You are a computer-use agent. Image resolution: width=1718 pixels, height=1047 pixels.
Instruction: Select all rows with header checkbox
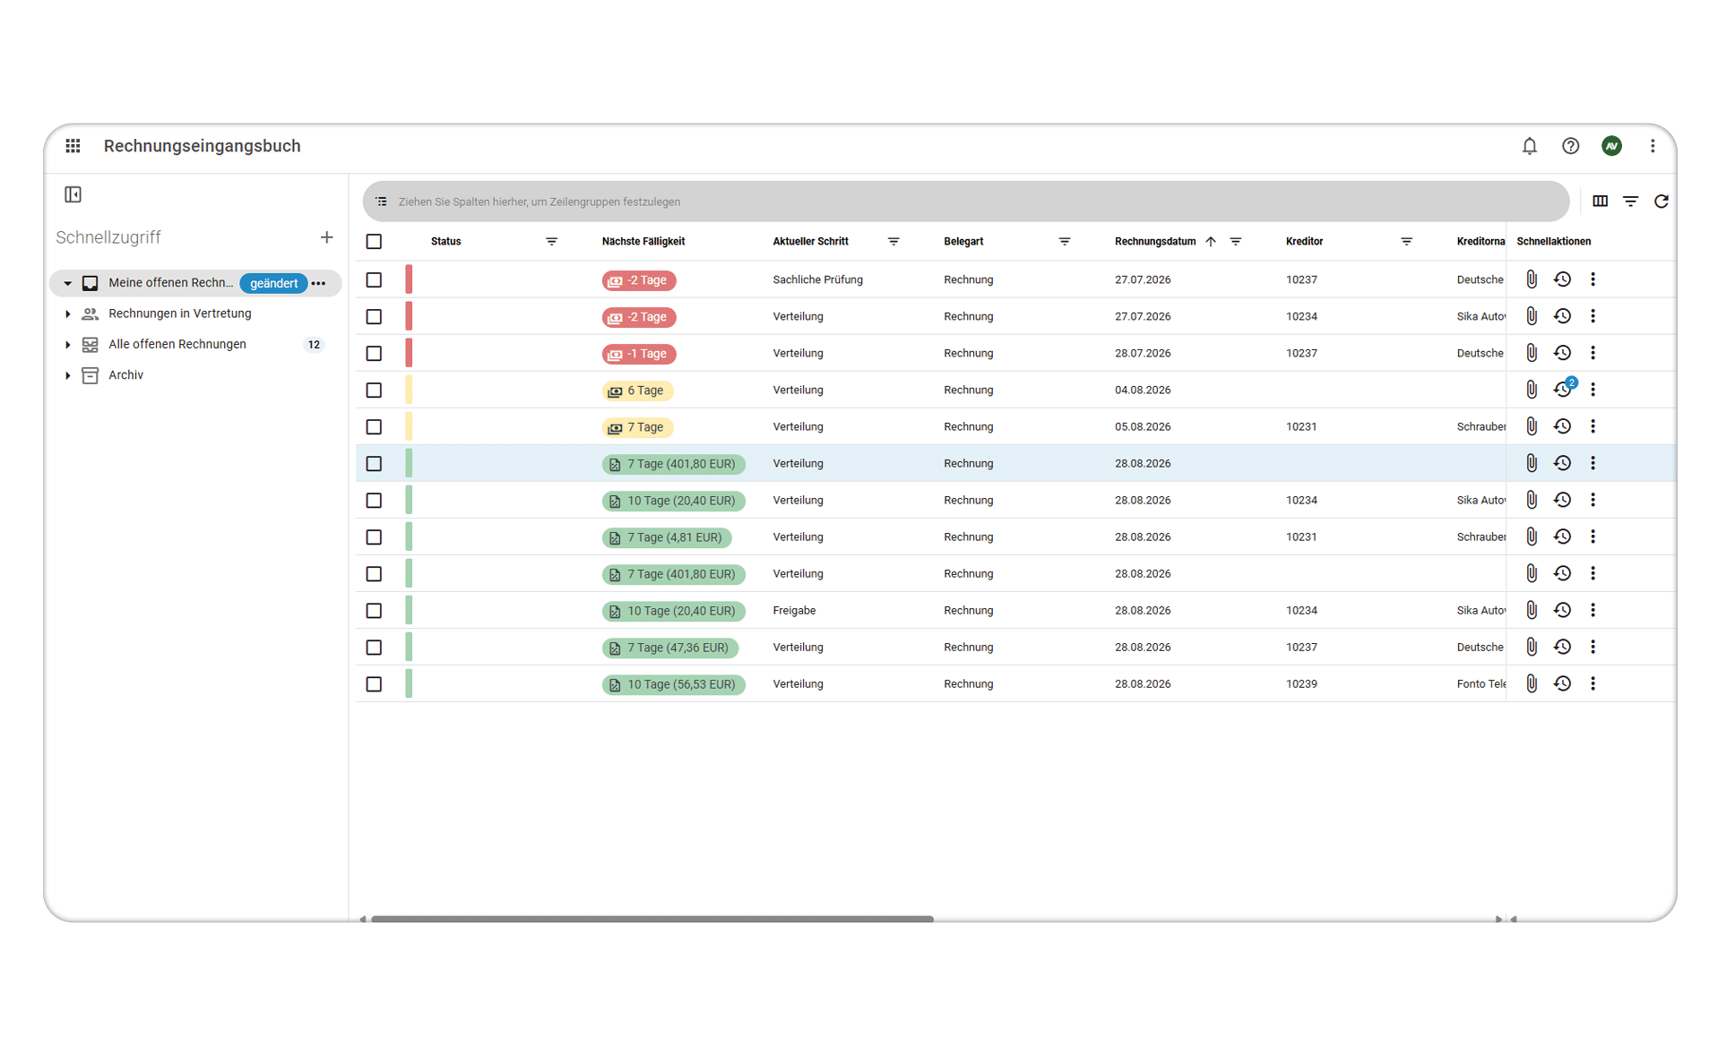coord(374,242)
